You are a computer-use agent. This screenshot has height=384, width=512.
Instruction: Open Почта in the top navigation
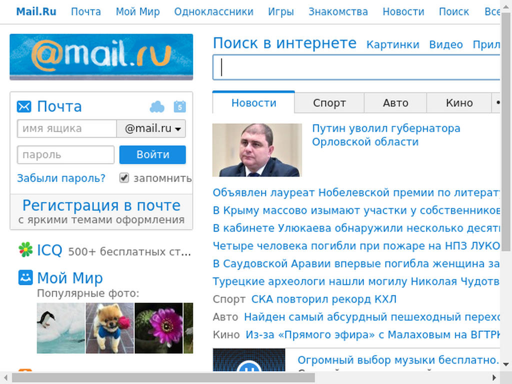86,12
